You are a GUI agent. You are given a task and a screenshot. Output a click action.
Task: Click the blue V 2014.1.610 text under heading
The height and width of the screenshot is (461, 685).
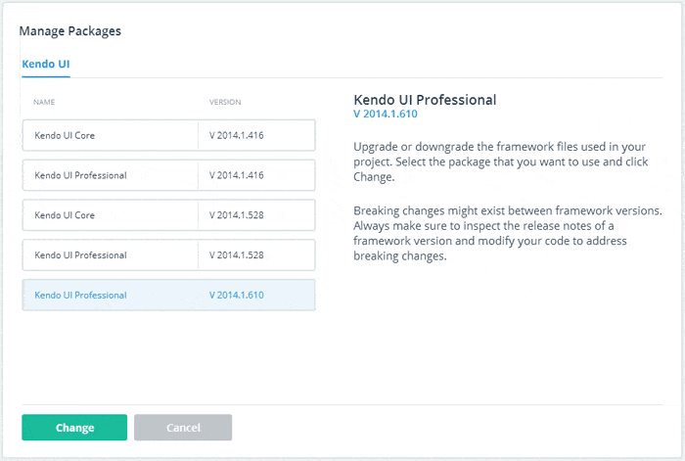tap(386, 115)
